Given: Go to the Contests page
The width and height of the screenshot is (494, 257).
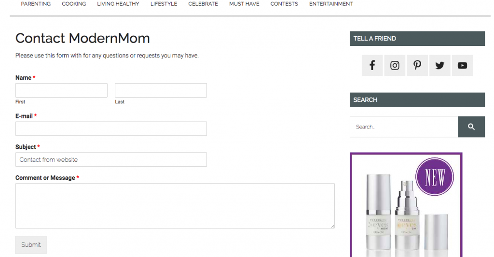Looking at the screenshot, I should tap(284, 4).
